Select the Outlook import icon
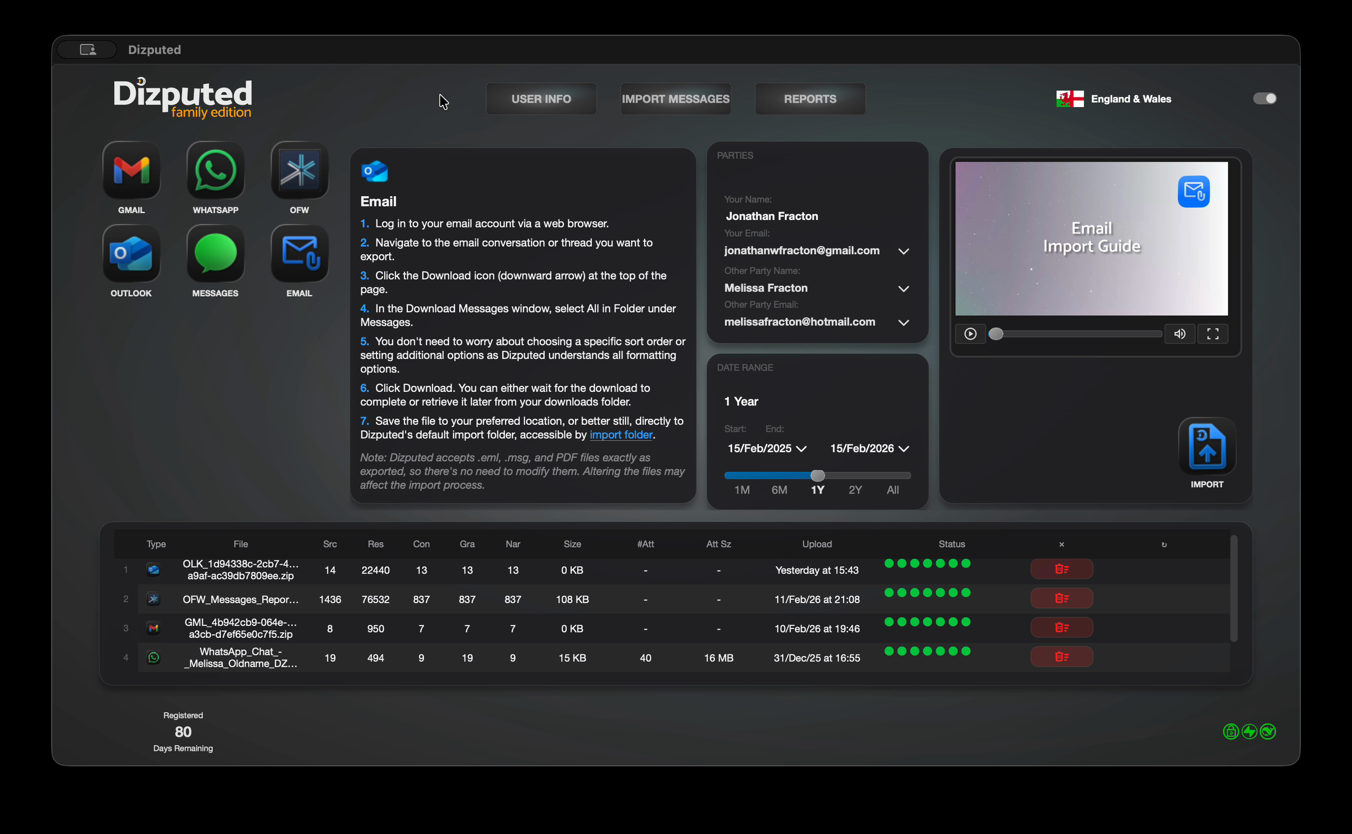 (131, 253)
